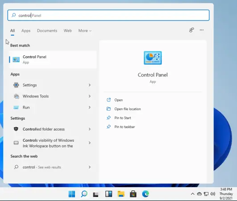The height and width of the screenshot is (201, 237).
Task: Switch to the All tab
Action: pos(12,31)
